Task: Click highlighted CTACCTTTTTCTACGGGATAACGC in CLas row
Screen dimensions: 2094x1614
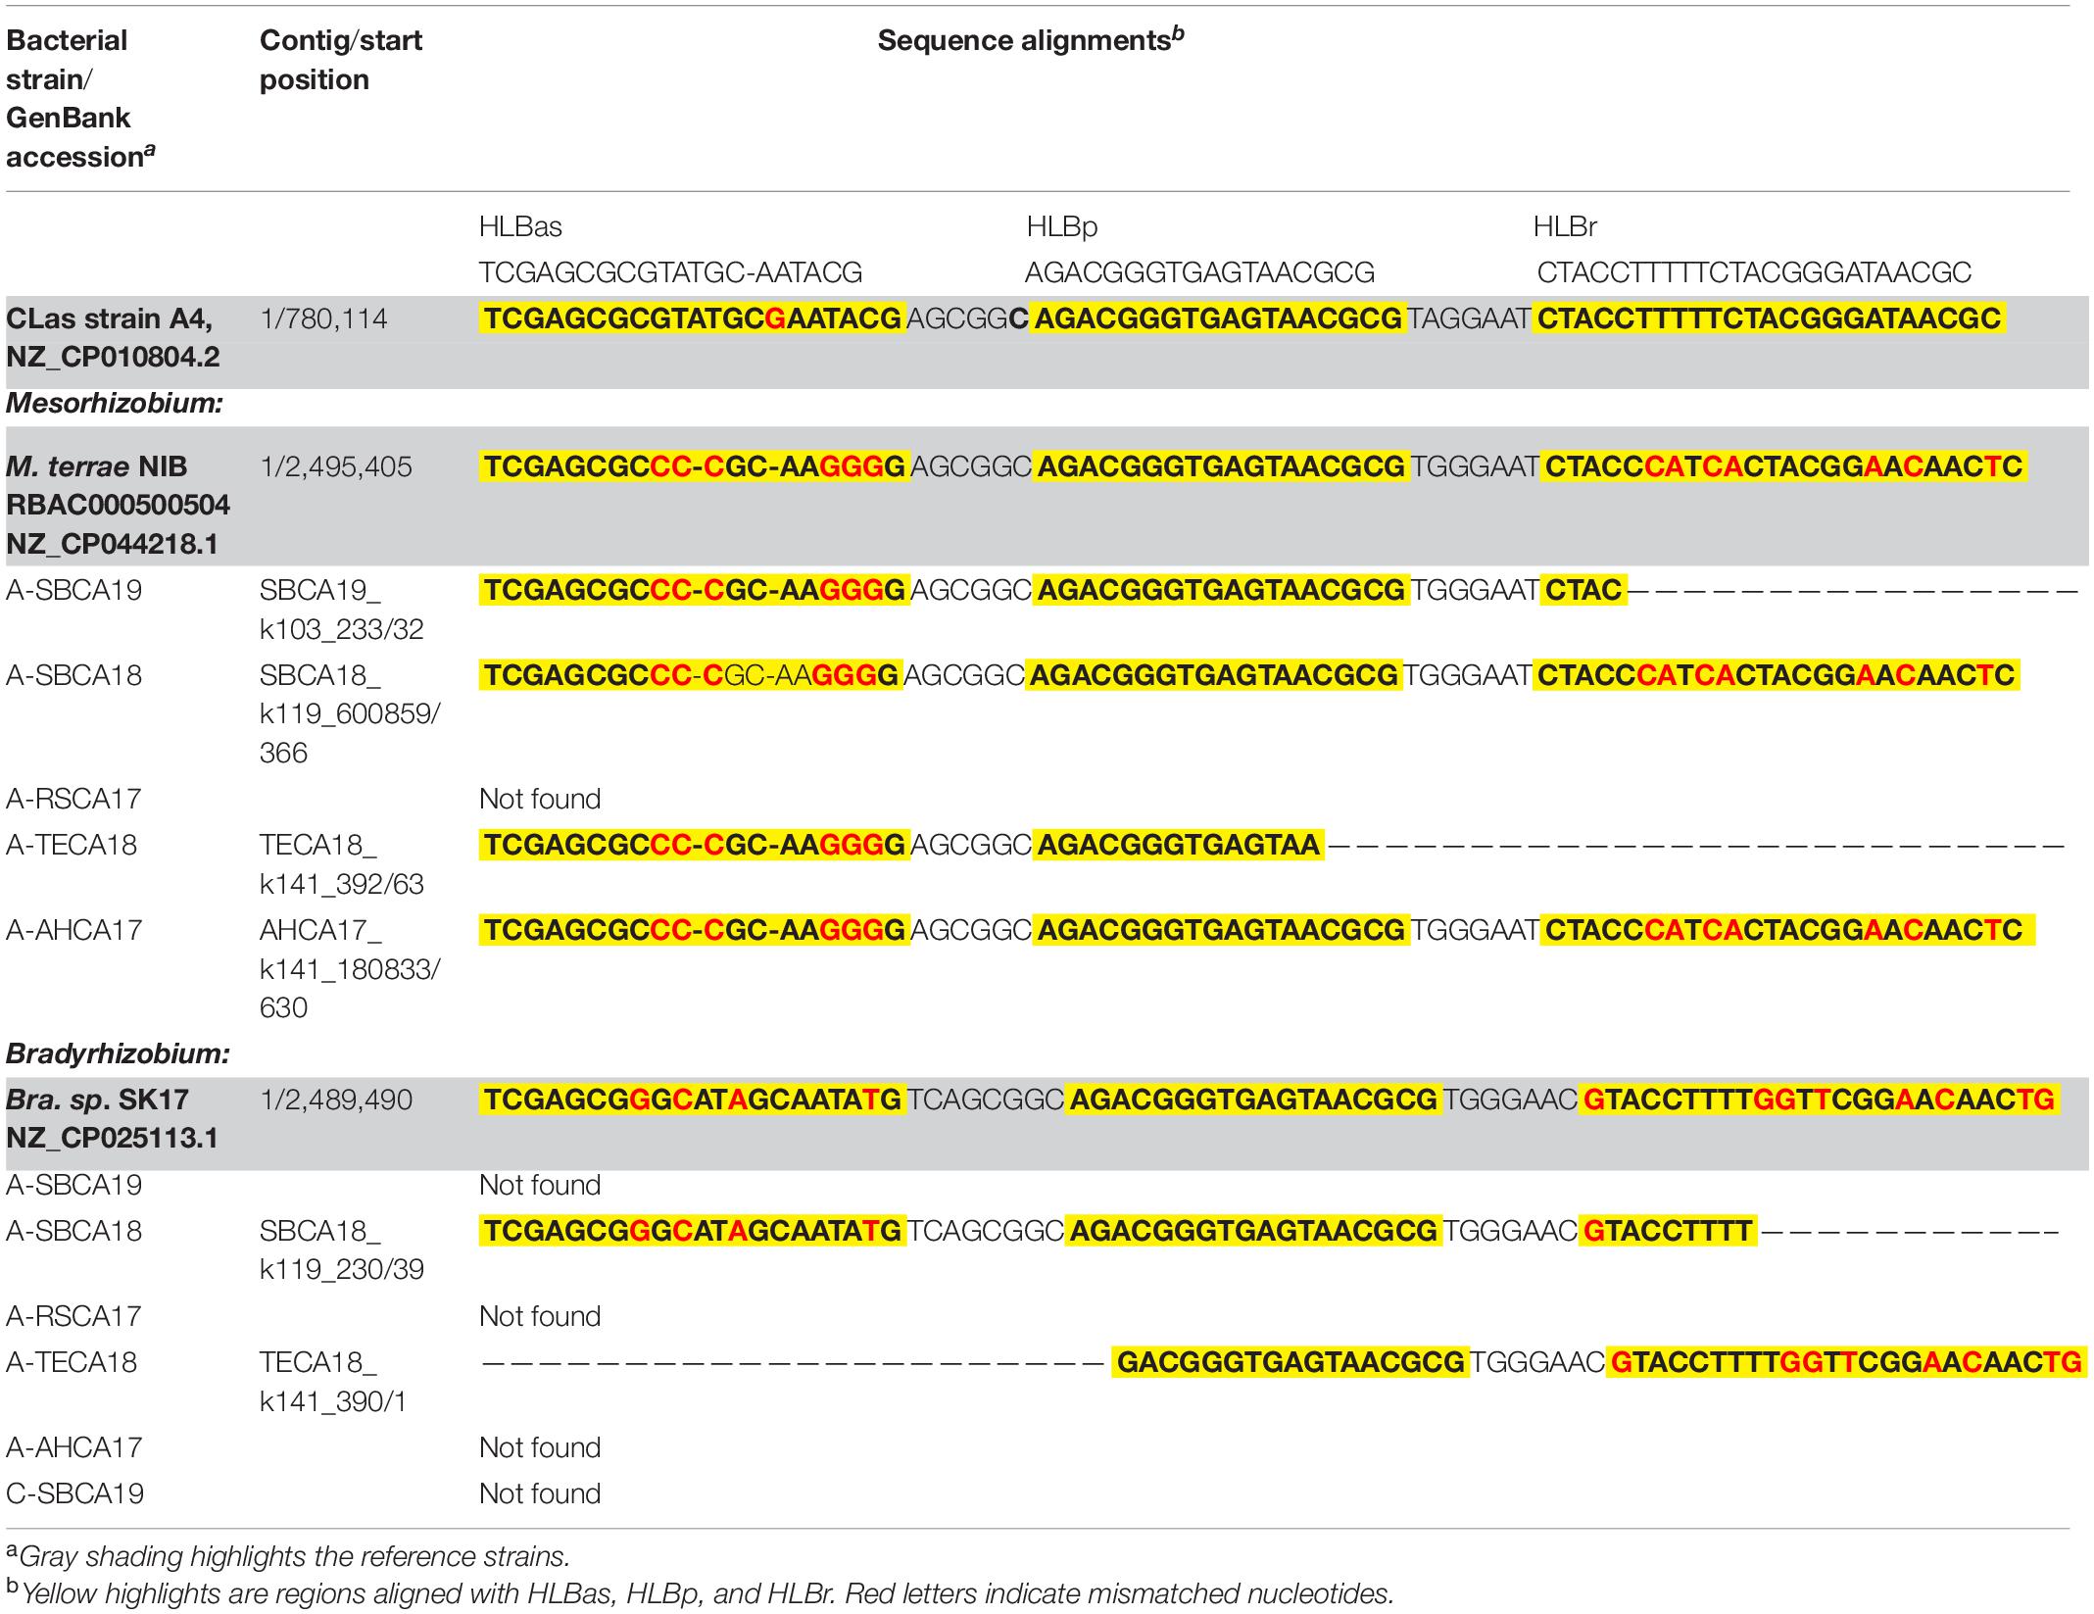Action: click(1770, 318)
